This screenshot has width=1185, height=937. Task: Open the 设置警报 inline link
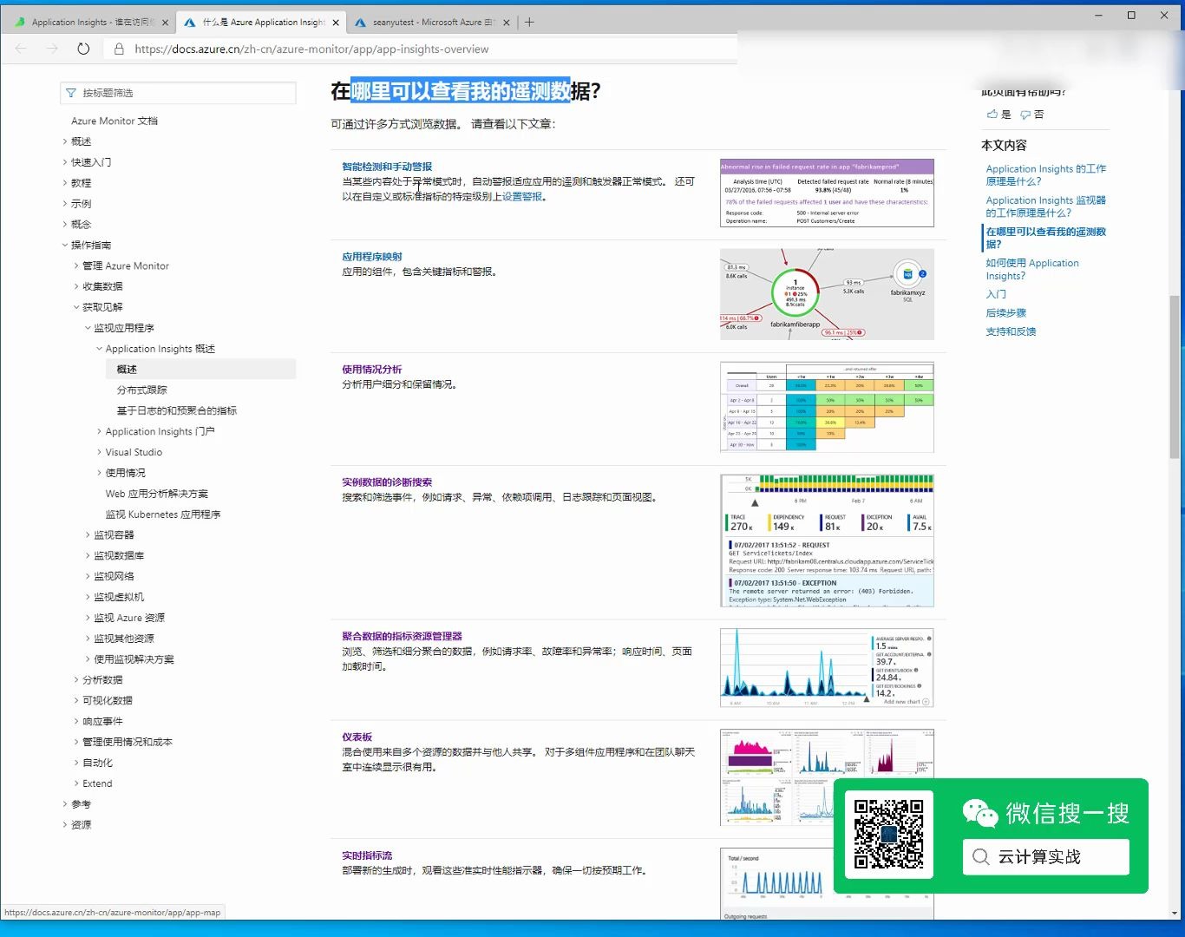522,197
